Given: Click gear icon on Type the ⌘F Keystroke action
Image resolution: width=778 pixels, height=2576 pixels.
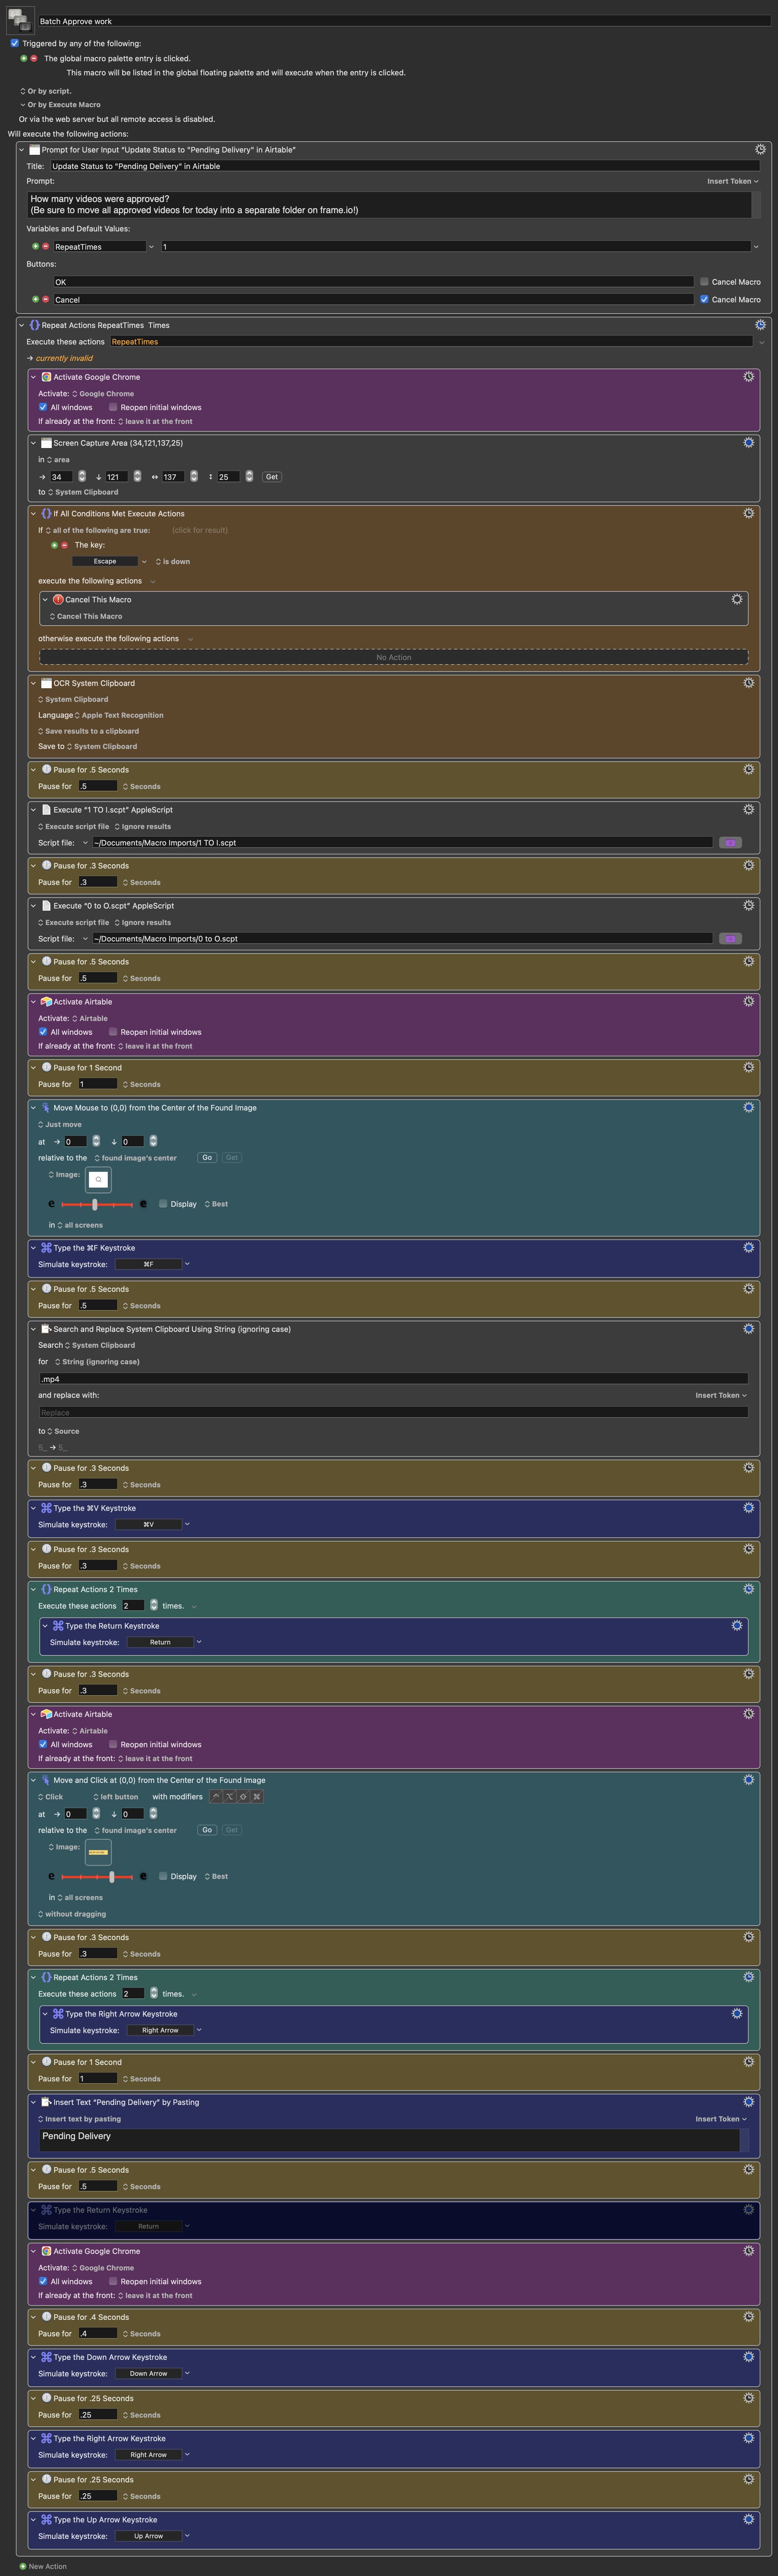Looking at the screenshot, I should 748,1247.
